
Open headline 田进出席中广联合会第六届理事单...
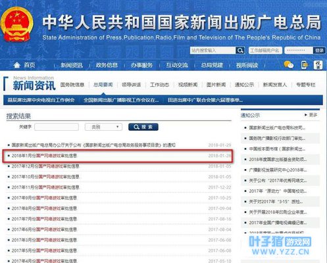click(205, 100)
